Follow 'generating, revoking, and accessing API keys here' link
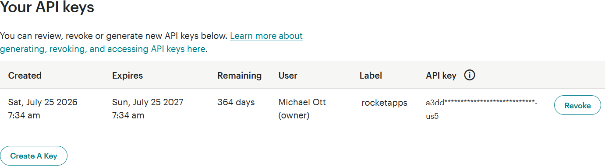605x166 pixels. [103, 49]
